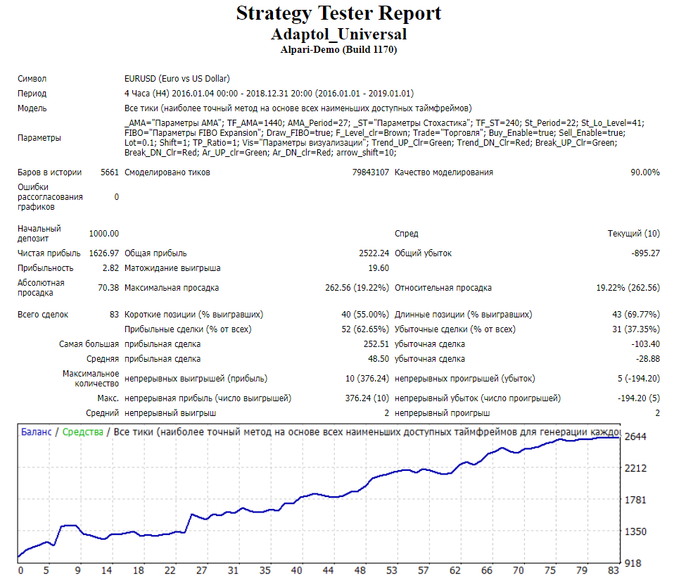Select the average profit trade value 48.50
The height and width of the screenshot is (580, 693).
tap(379, 359)
